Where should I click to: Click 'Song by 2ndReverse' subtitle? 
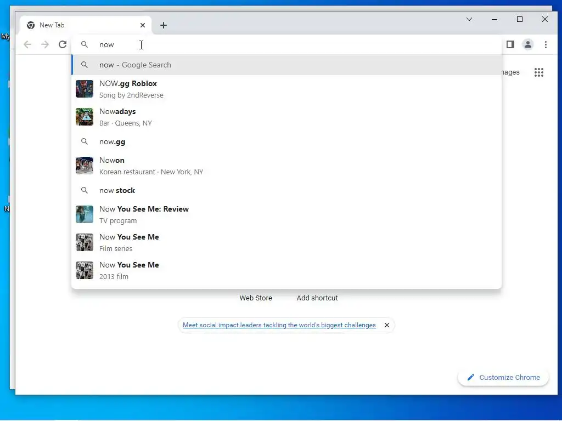[x=131, y=95]
